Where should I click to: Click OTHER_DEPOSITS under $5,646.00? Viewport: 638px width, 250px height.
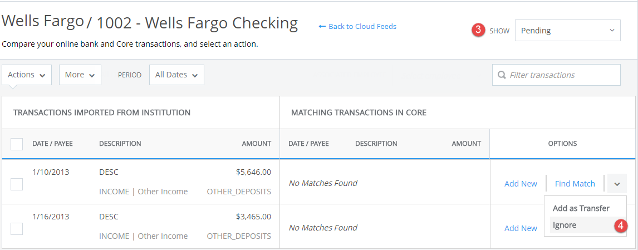coord(239,192)
